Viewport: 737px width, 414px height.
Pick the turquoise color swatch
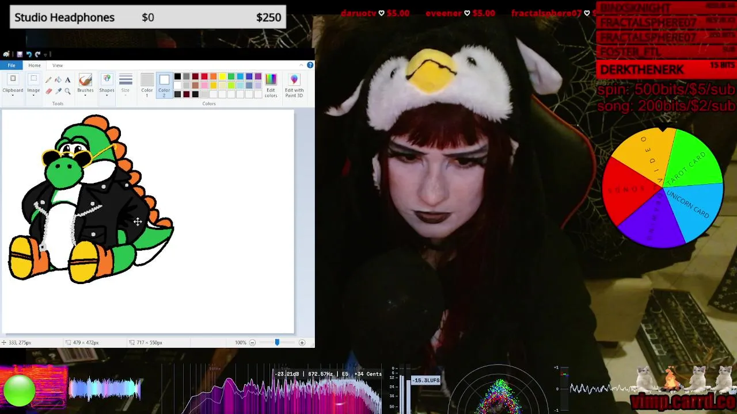[240, 76]
